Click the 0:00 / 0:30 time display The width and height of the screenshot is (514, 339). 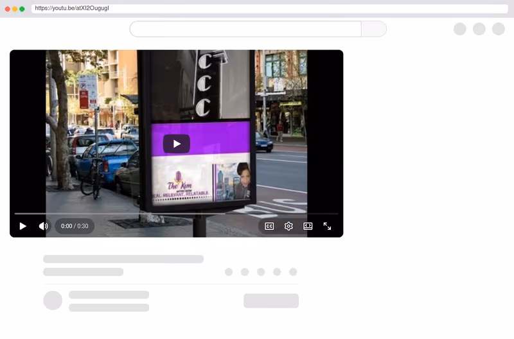(75, 227)
